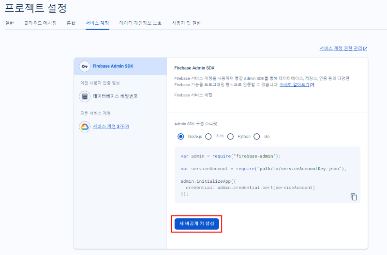
Task: Click the Firebase Admin SDK panel heading
Action: [194, 68]
